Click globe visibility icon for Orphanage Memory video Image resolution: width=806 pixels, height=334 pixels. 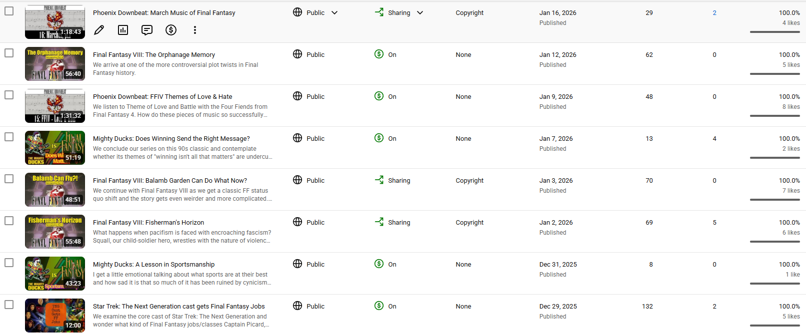click(297, 54)
